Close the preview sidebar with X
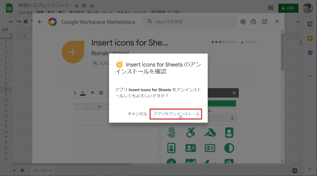317x176 pixels. tap(234, 93)
